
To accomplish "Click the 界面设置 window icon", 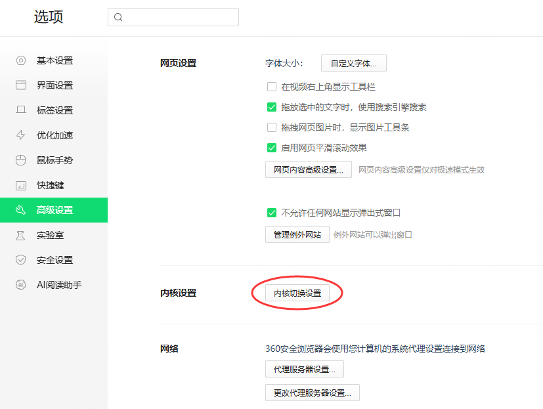I will tap(21, 85).
